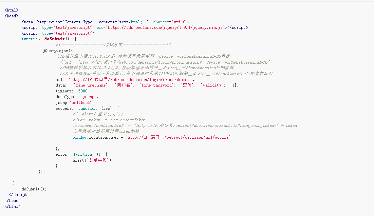Click the doSubmit(); call line
The height and width of the screenshot is (216, 374).
click(34, 189)
